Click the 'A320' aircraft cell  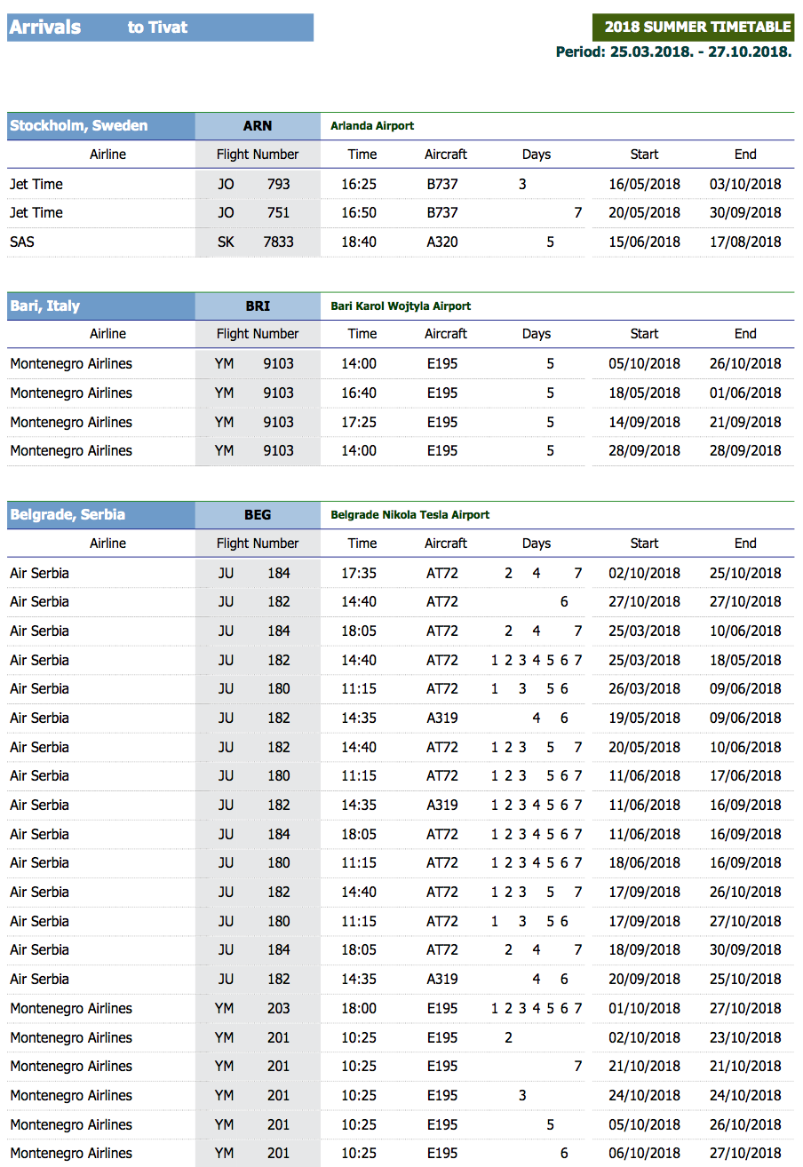pos(442,242)
